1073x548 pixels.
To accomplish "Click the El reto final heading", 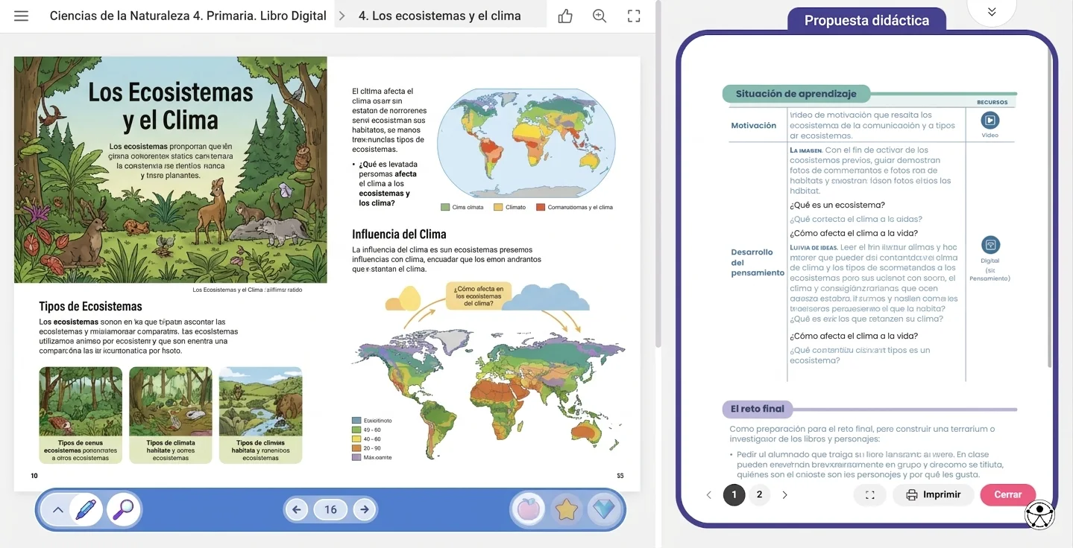I will (x=757, y=409).
